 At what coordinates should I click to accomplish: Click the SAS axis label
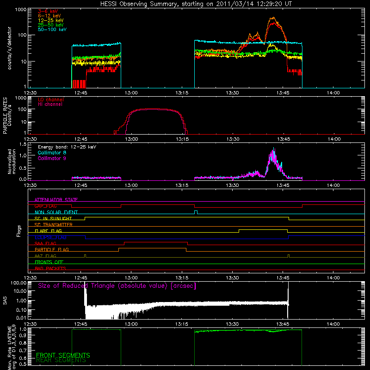(5, 300)
